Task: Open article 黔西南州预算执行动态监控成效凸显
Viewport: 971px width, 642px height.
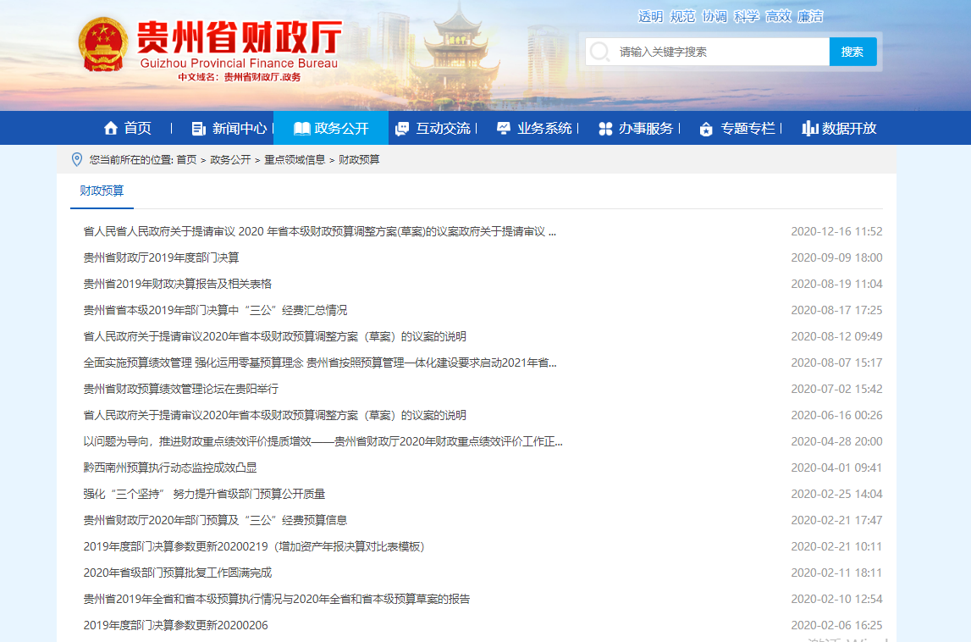Action: tap(169, 468)
